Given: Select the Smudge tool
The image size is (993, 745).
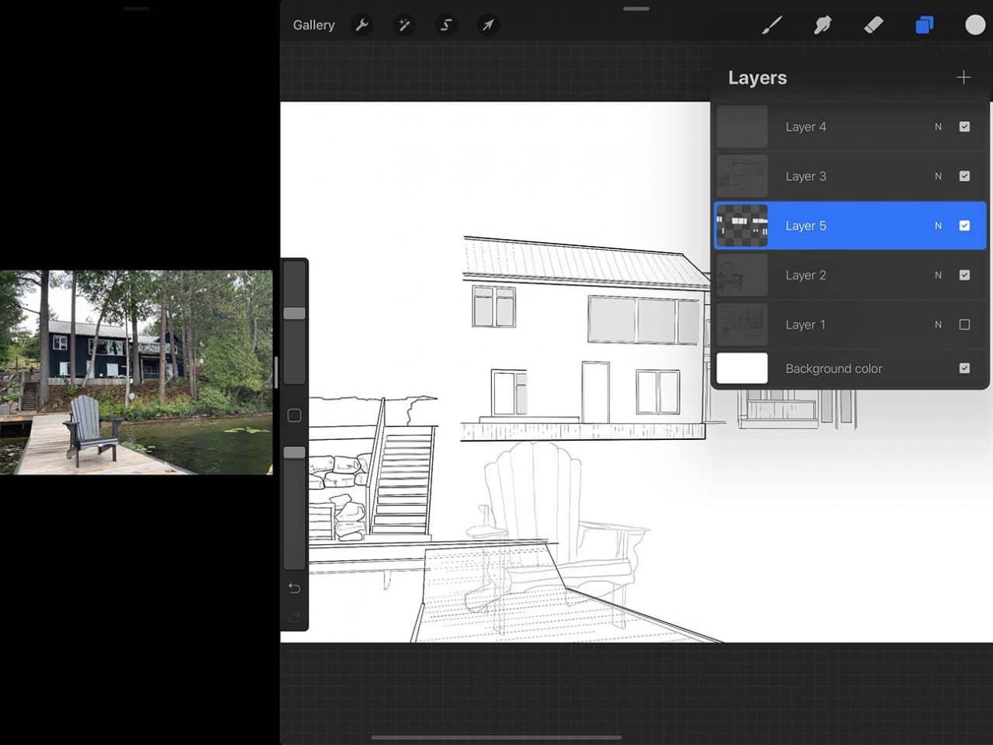Looking at the screenshot, I should coord(822,25).
